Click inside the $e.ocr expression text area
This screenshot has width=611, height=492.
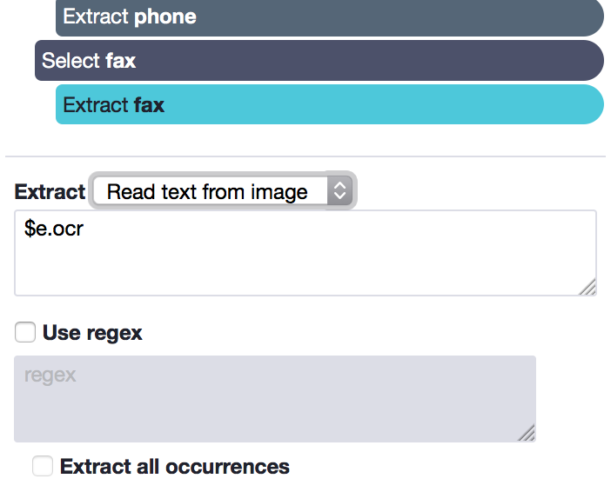tap(305, 253)
